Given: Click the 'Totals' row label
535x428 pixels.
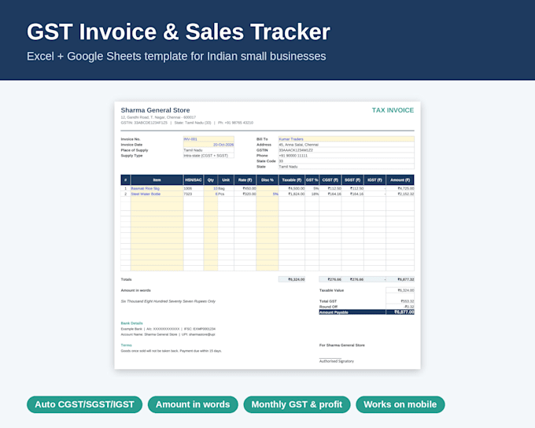Looking at the screenshot, I should (x=126, y=279).
